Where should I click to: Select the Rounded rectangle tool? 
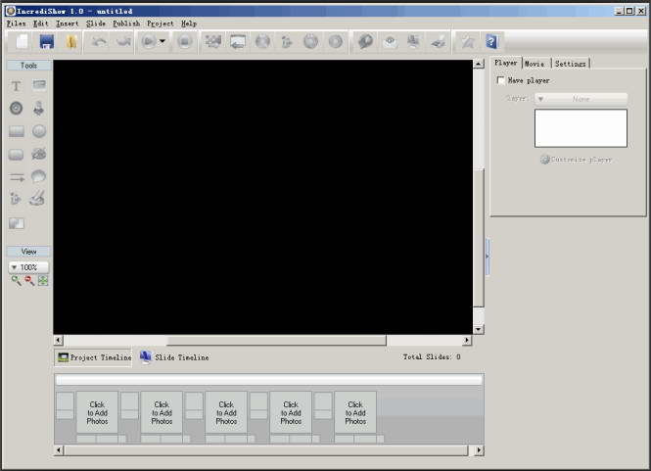(17, 155)
